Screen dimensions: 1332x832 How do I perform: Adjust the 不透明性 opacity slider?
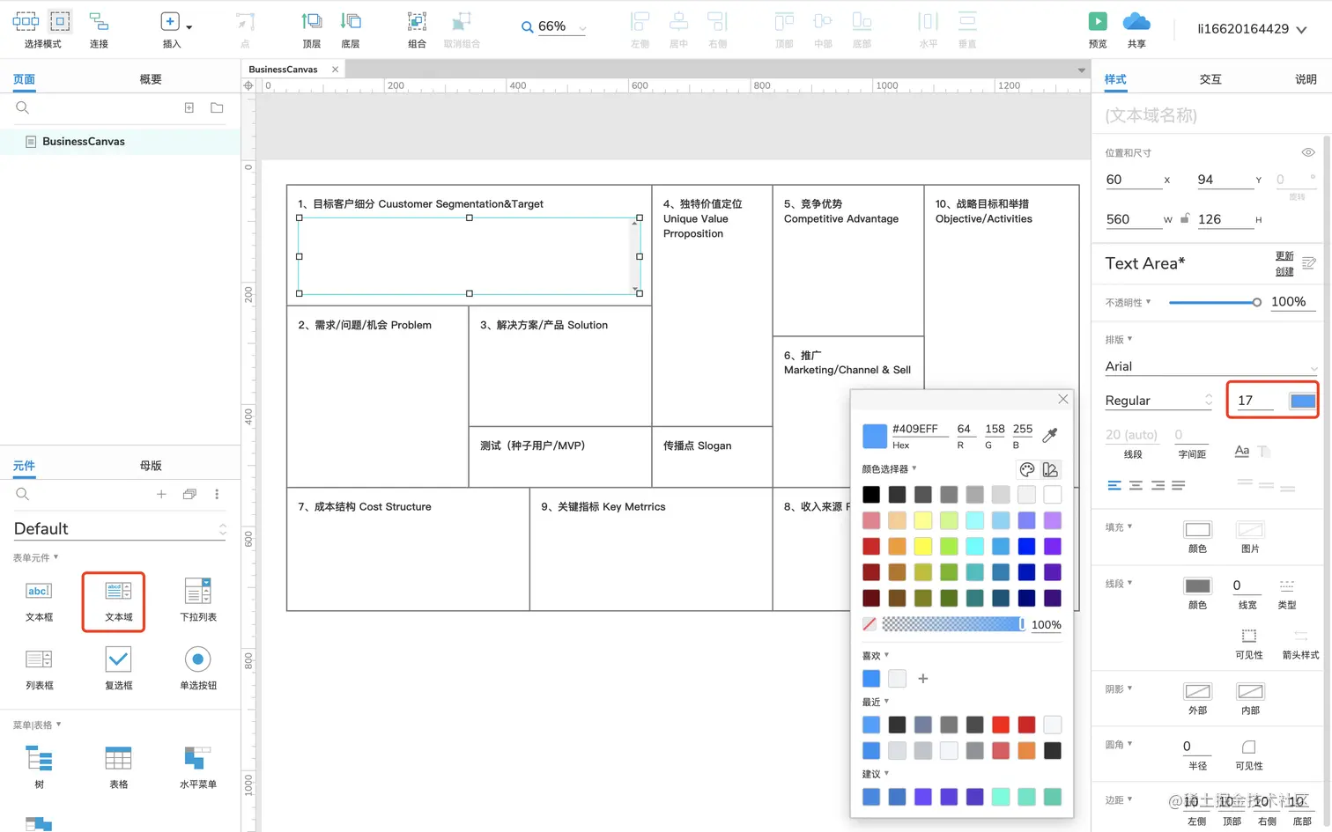click(x=1215, y=302)
